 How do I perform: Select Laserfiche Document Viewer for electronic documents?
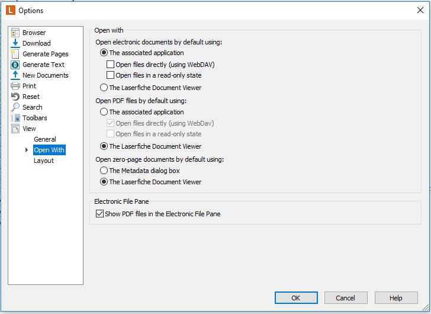coord(104,88)
